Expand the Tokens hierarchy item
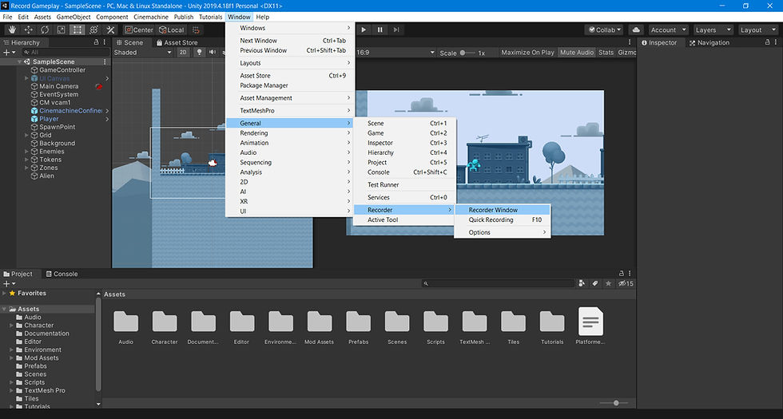783x419 pixels. (26, 160)
